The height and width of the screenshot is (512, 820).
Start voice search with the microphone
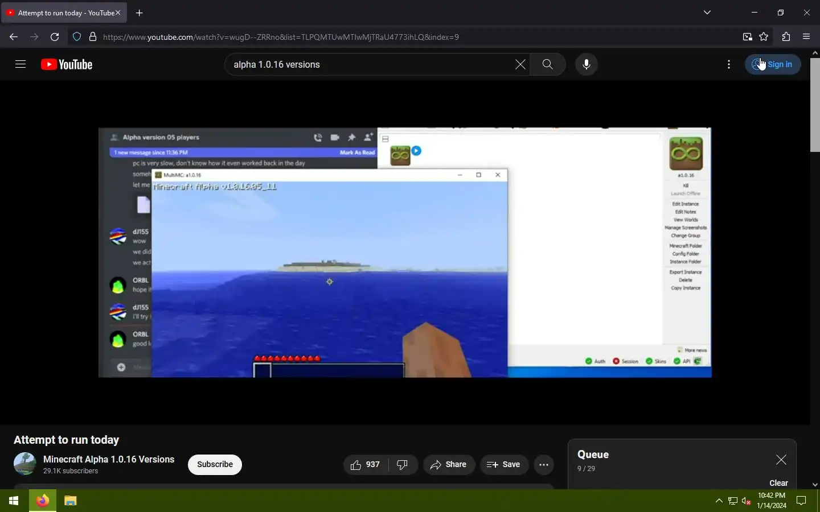click(586, 64)
